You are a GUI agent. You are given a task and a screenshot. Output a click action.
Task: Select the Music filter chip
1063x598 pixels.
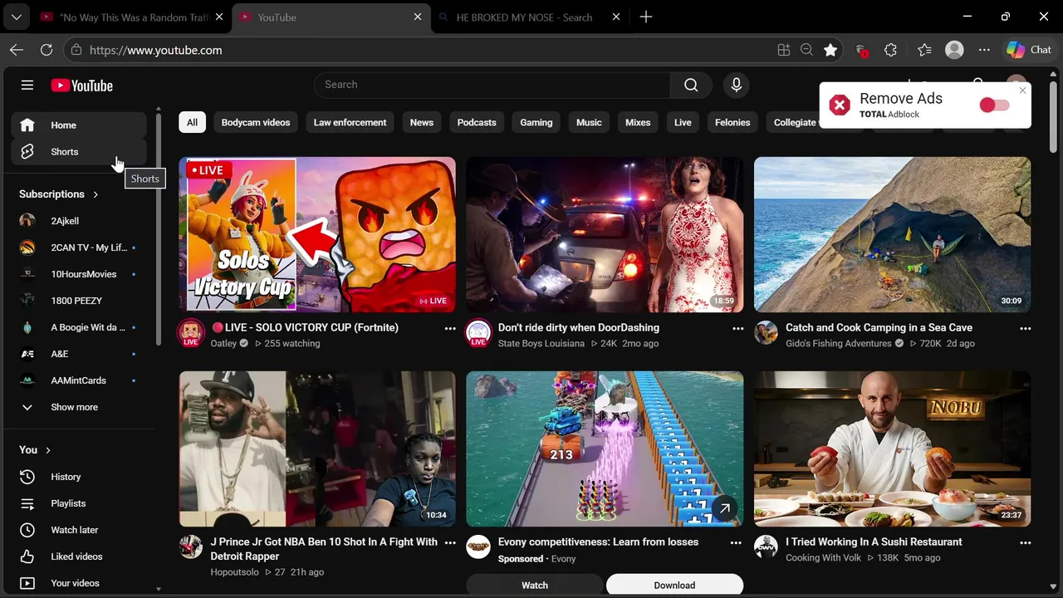pos(589,123)
